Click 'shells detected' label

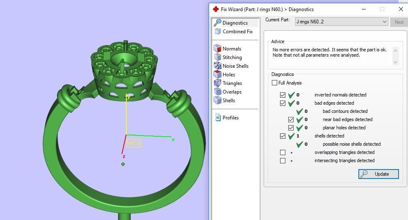click(329, 136)
